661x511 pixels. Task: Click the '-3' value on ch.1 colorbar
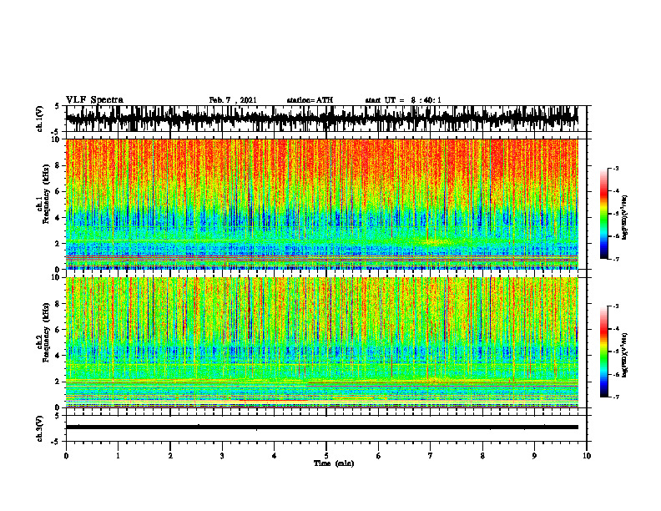[616, 168]
